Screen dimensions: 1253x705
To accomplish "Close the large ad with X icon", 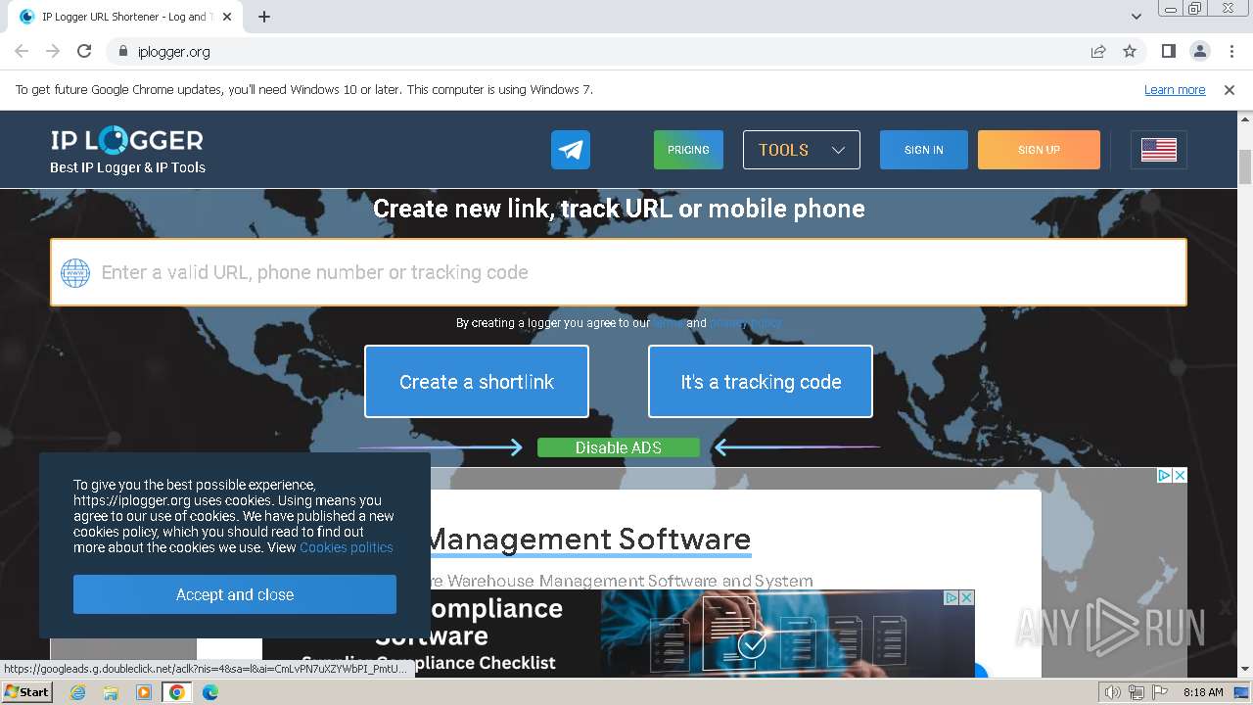I will [x=1180, y=475].
